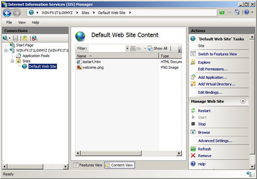Viewport: 257px width, 179px height.
Task: Open the dropdown arrow next to Go
Action: tap(145, 49)
